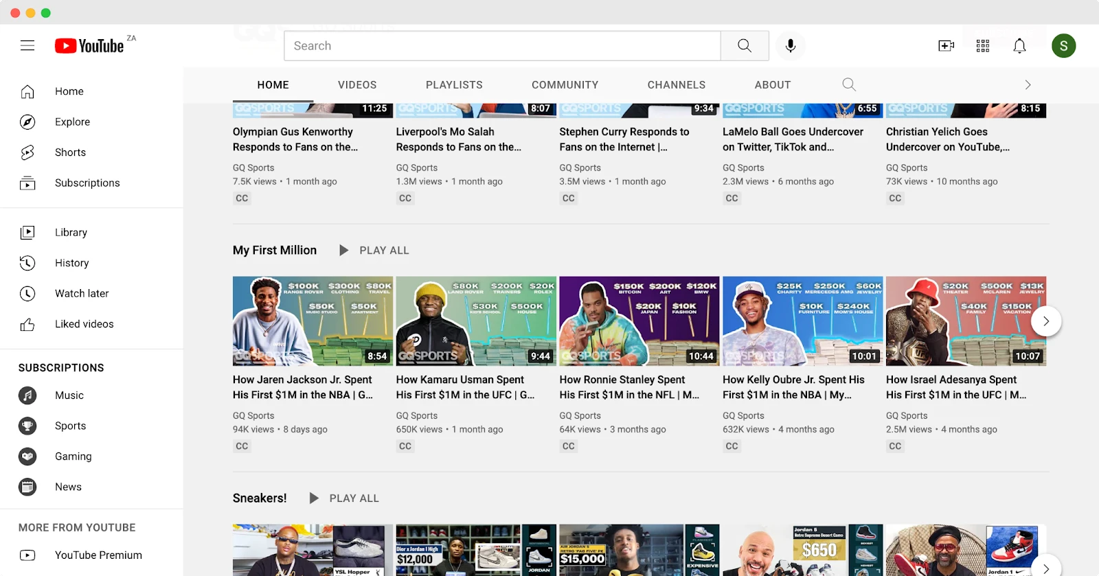The height and width of the screenshot is (576, 1099).
Task: Open the account avatar S
Action: click(1063, 46)
